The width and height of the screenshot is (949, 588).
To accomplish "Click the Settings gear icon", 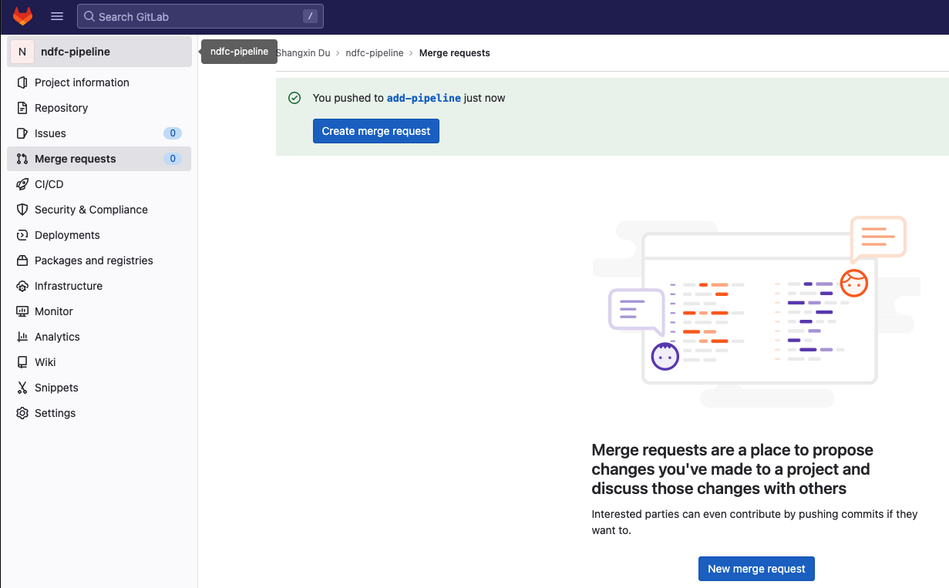I will [22, 413].
